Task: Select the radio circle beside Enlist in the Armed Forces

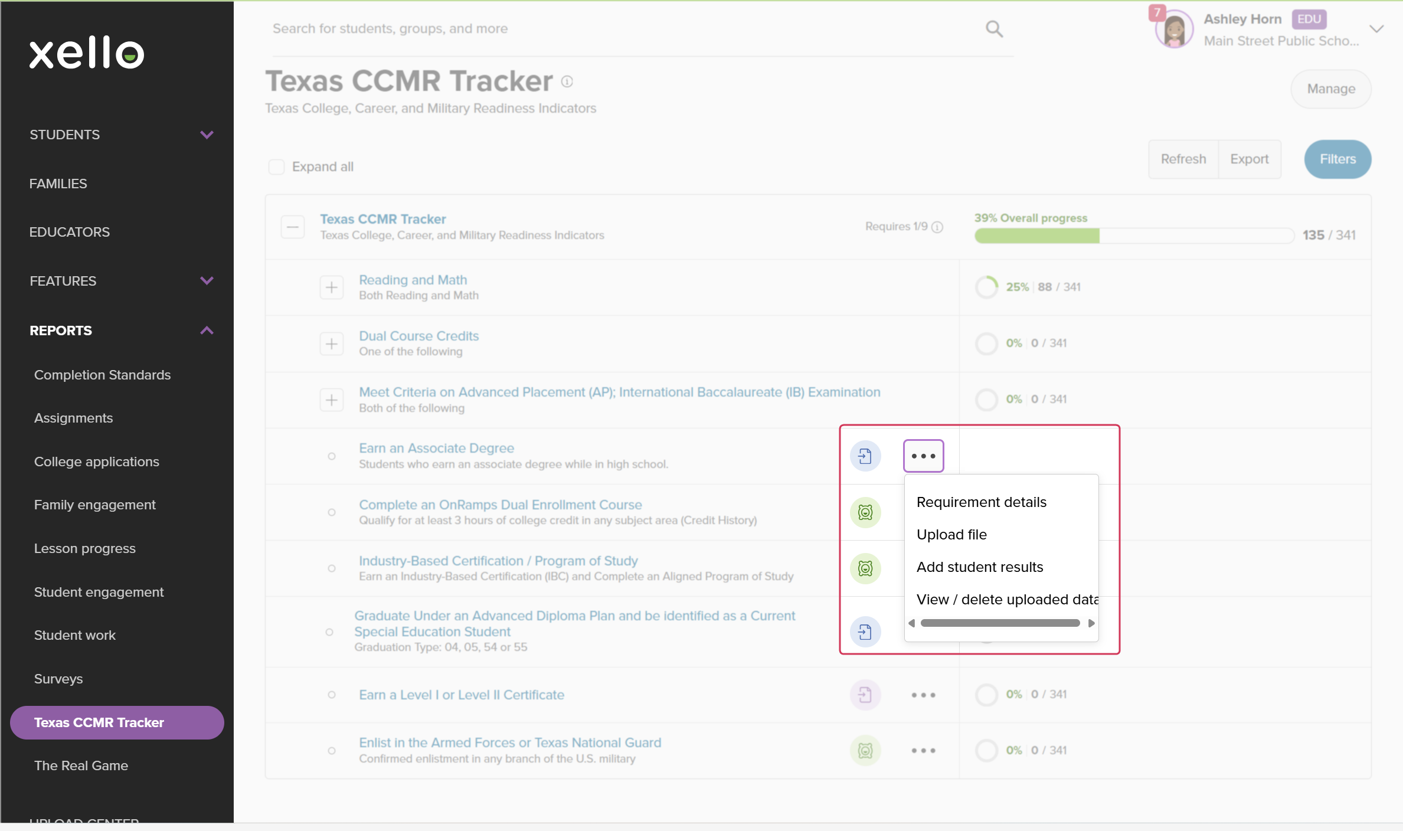Action: point(332,751)
